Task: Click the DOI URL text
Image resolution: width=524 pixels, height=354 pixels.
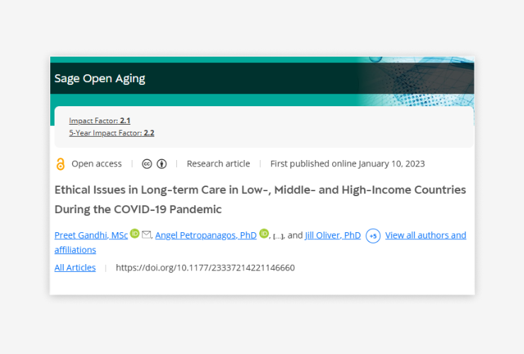Action: 205,268
